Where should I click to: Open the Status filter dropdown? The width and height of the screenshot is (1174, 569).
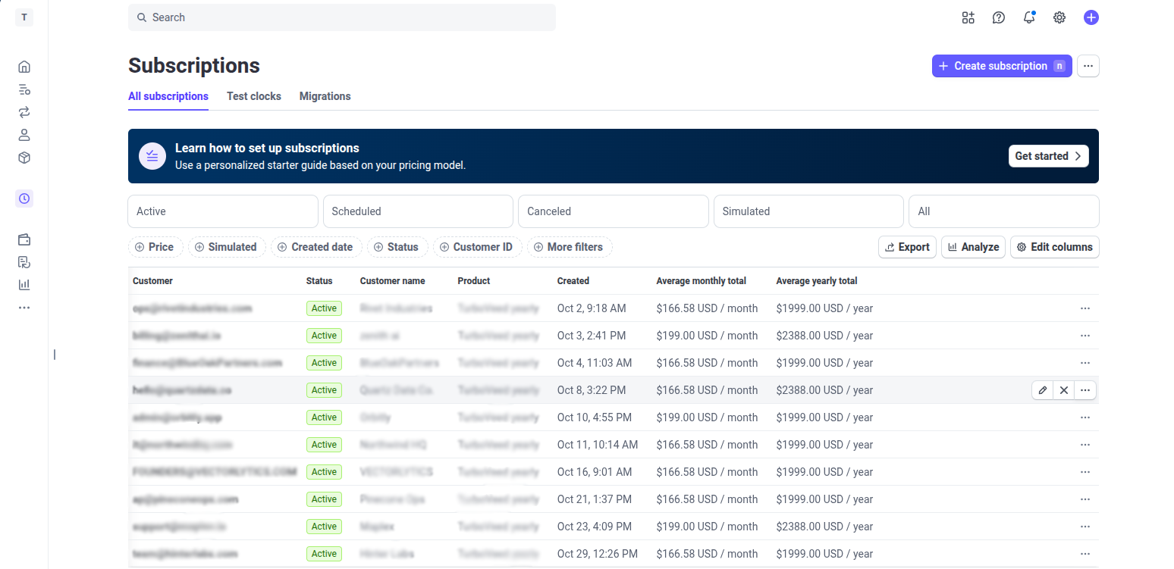coord(397,247)
